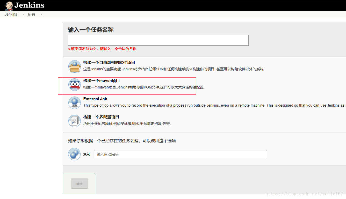Open the Jenkins breadcrumb link
346x199 pixels.
11,14
